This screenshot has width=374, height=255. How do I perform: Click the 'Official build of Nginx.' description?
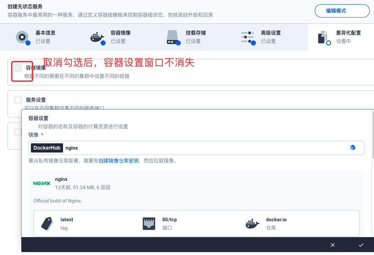click(x=58, y=201)
